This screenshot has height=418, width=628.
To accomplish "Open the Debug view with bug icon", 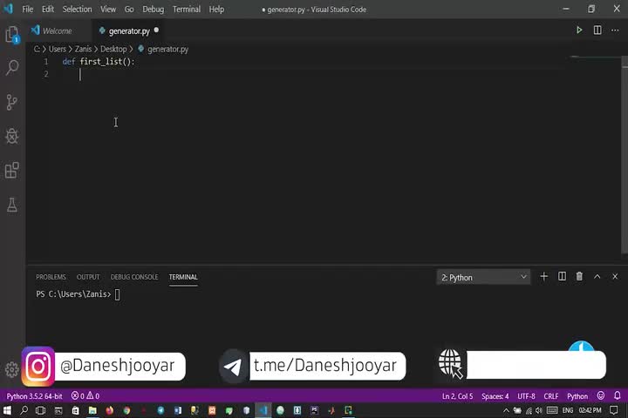I will pyautogui.click(x=12, y=136).
